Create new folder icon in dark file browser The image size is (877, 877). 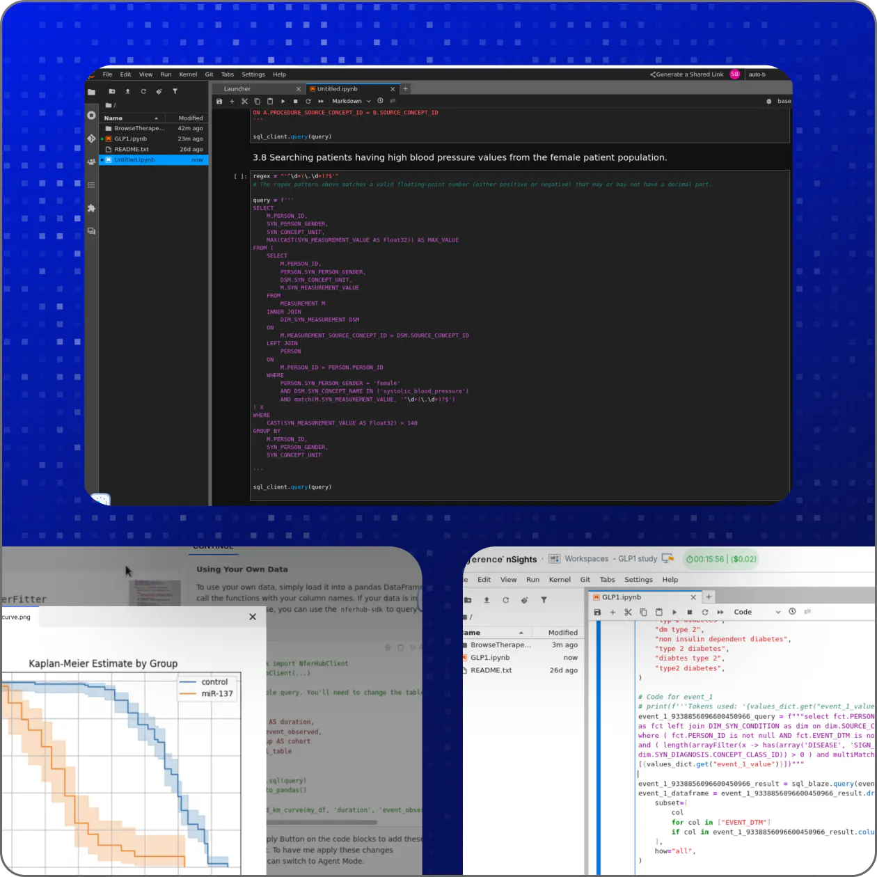112,91
